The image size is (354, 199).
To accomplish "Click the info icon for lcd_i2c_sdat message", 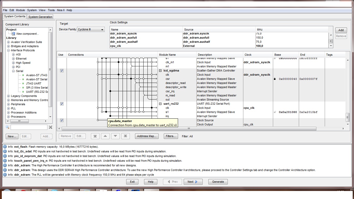I will (5, 151).
